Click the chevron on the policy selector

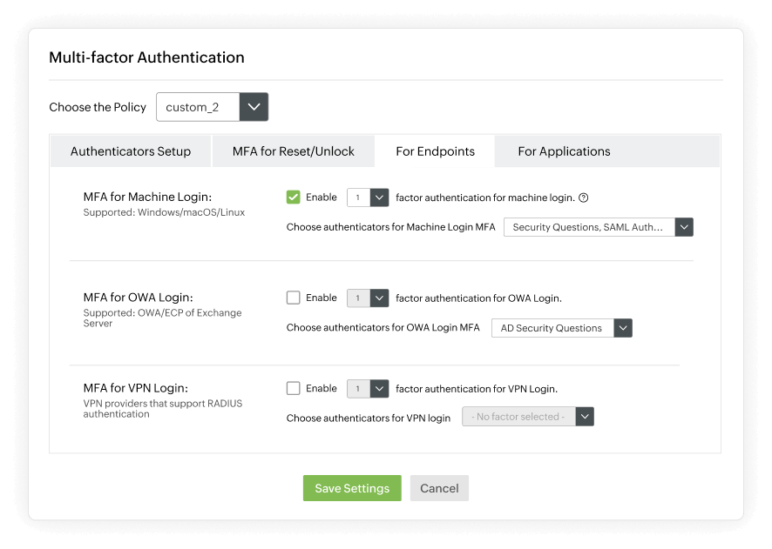254,106
